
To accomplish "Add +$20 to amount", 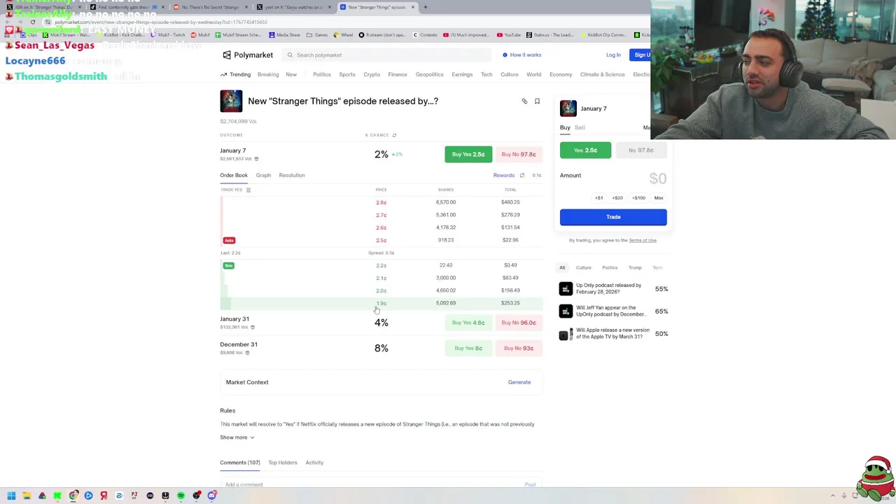I will [x=617, y=198].
